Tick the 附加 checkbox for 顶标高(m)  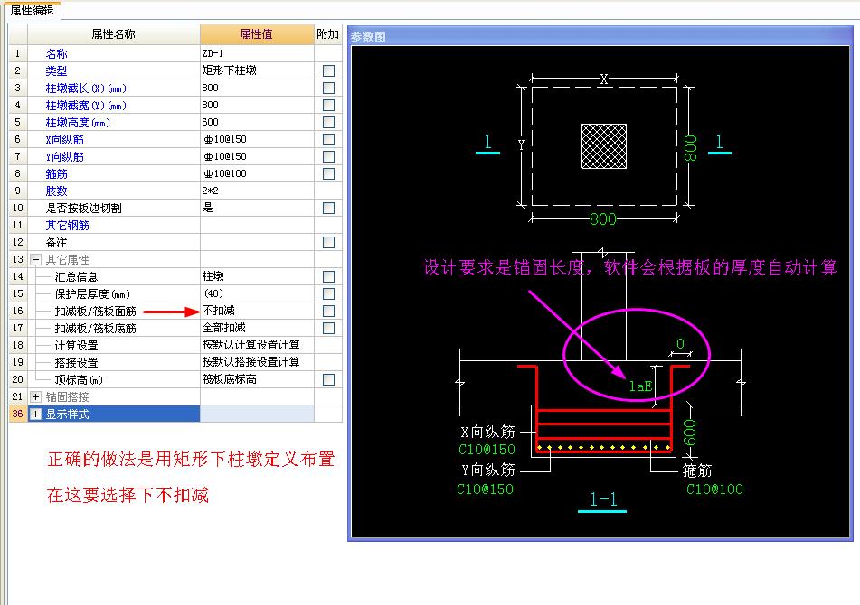pos(328,379)
